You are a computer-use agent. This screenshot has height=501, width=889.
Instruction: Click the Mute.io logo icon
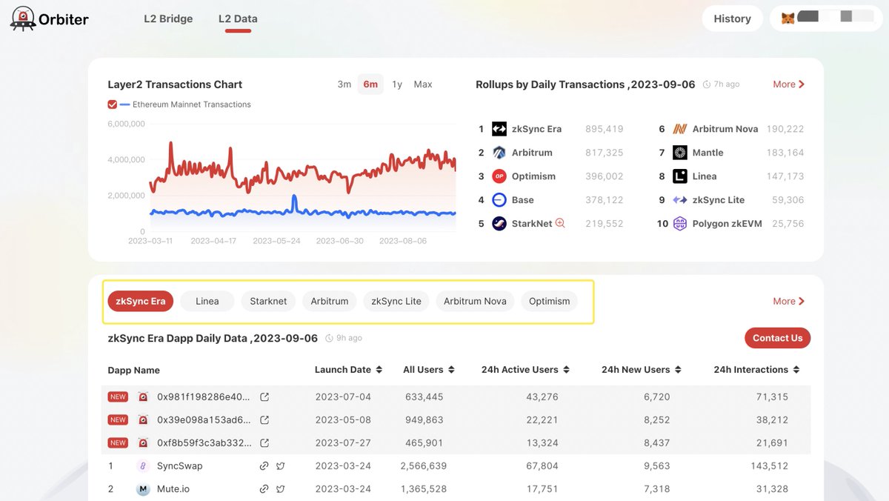coord(143,489)
